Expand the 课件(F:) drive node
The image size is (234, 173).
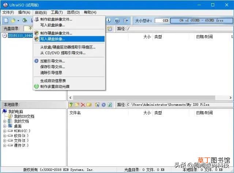[5, 145]
